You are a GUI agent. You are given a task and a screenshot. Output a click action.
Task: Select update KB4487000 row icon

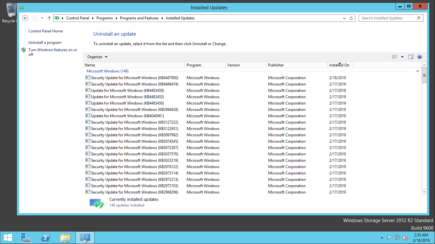[x=88, y=78]
